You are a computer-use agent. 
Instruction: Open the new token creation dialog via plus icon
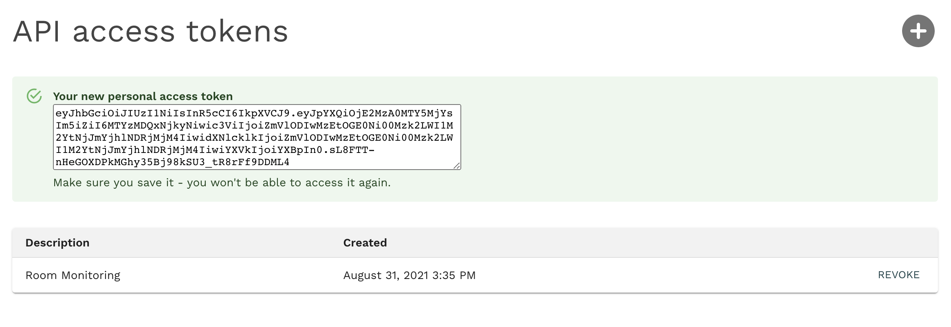coord(918,31)
